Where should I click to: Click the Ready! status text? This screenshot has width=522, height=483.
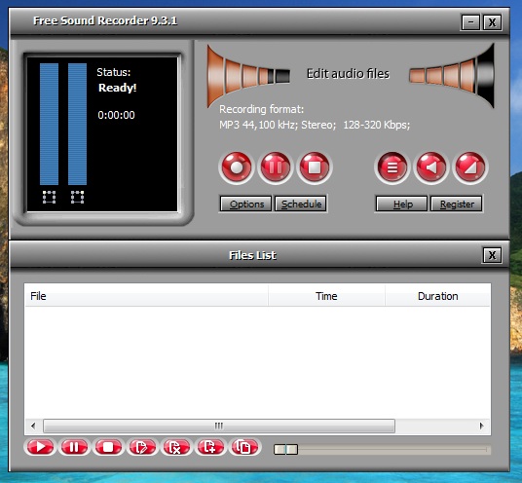point(117,88)
